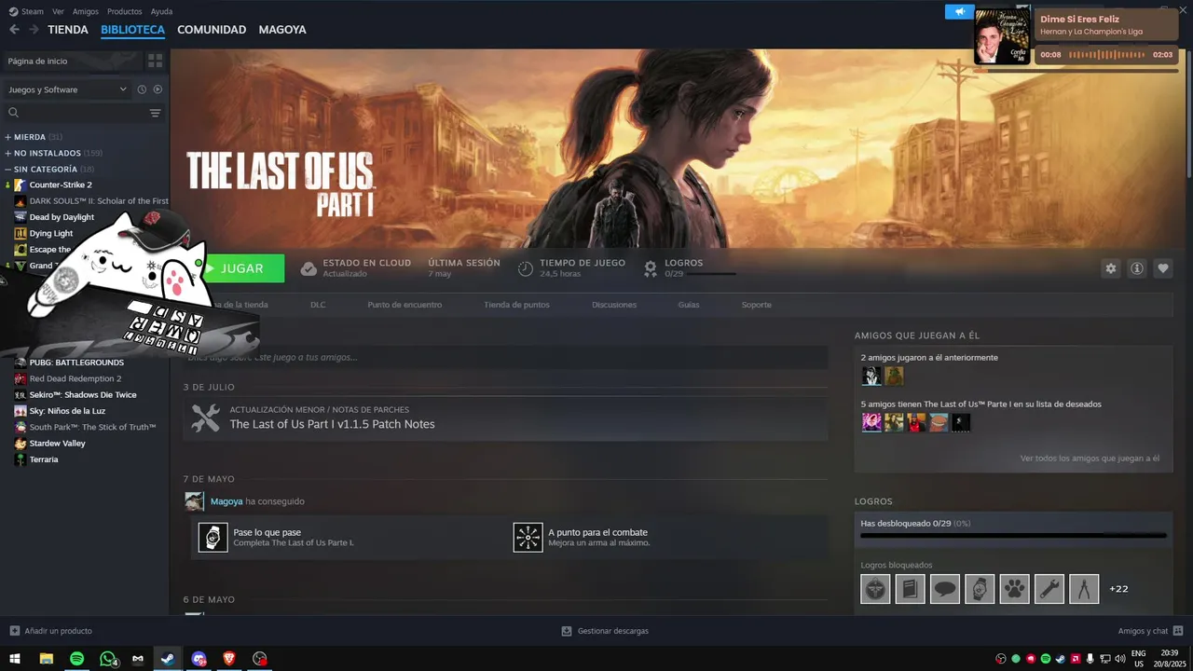Select Stardew Valley in library
1193x671 pixels.
pyautogui.click(x=57, y=444)
